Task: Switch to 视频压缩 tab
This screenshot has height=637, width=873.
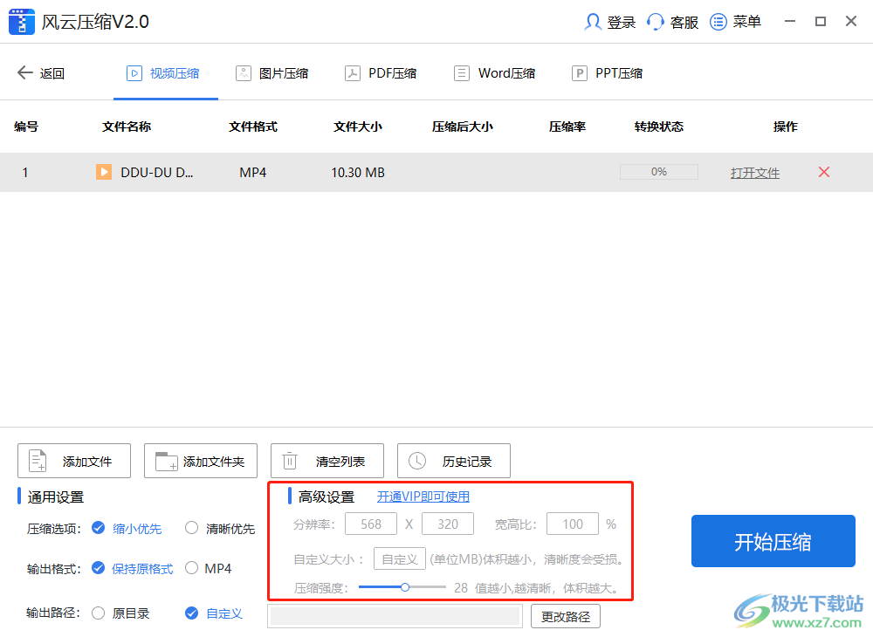Action: pyautogui.click(x=165, y=73)
